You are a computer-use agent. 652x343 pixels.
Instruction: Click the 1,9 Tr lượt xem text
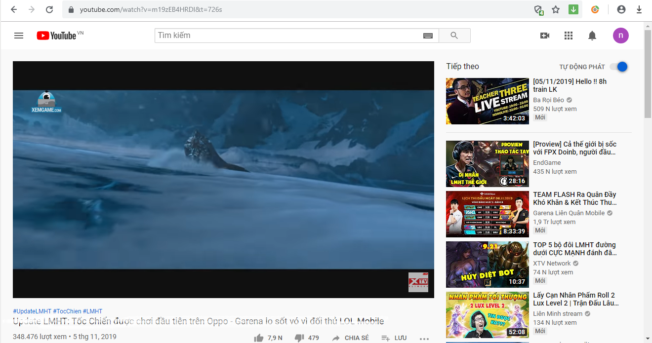tap(554, 222)
